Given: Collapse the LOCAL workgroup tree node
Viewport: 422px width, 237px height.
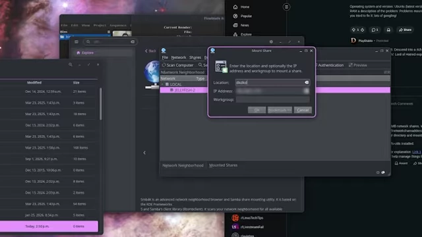Looking at the screenshot, I should coord(162,84).
